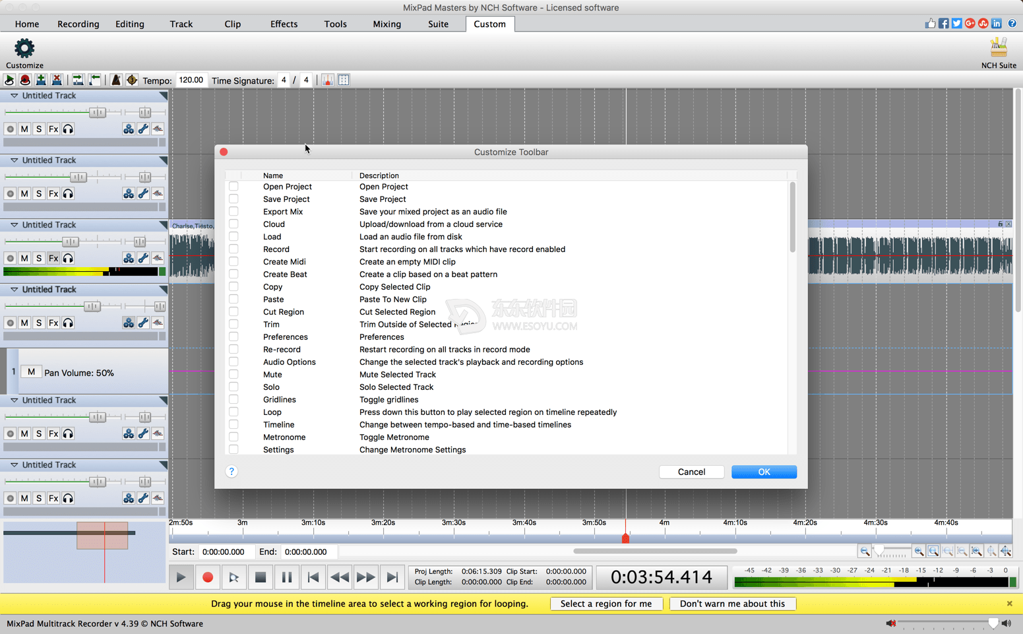Collapse the fourth Untitled Track triangle
This screenshot has width=1023, height=634.
(14, 290)
